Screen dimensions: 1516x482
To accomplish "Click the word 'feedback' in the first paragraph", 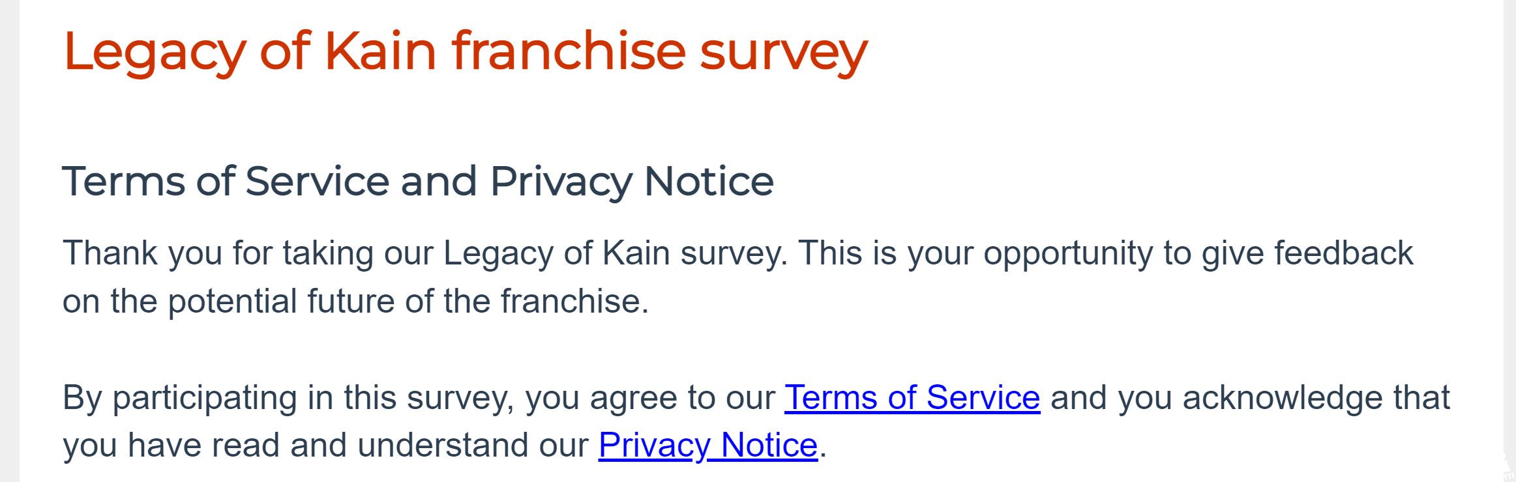I will point(1343,253).
